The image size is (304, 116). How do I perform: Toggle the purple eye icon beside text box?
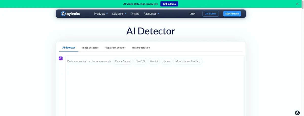coord(61,58)
